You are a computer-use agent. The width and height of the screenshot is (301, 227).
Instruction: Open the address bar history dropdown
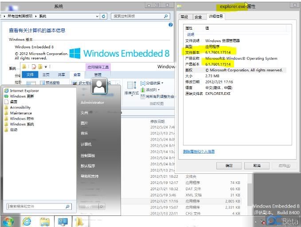(x=97, y=16)
